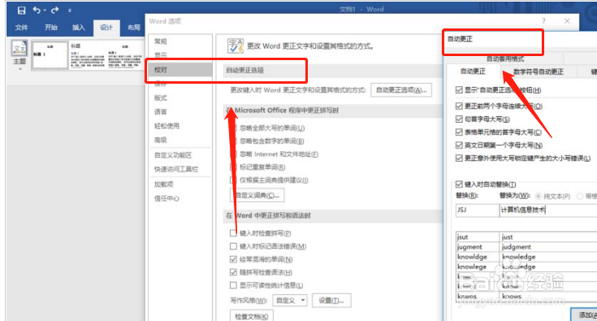The height and width of the screenshot is (321, 597).
Task: Toggle 键入时标记语法错误 checkbox
Action: [x=233, y=246]
